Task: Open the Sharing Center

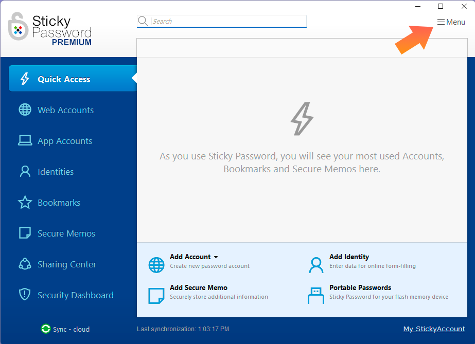Action: (67, 264)
